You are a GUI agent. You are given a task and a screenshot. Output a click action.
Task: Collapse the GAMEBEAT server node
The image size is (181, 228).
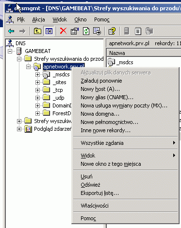click(10, 51)
